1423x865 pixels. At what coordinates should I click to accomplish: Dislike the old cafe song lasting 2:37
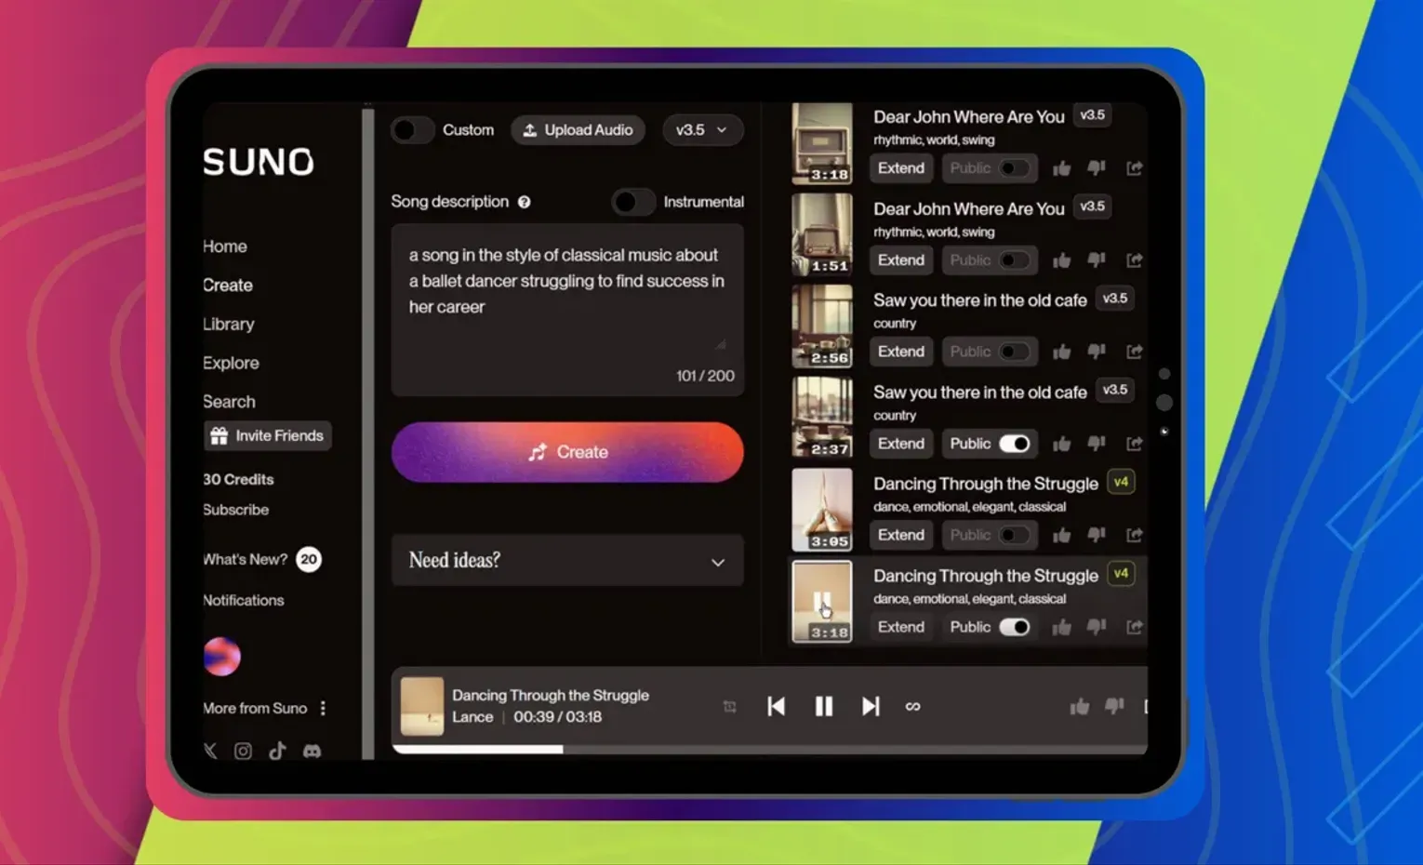coord(1097,444)
